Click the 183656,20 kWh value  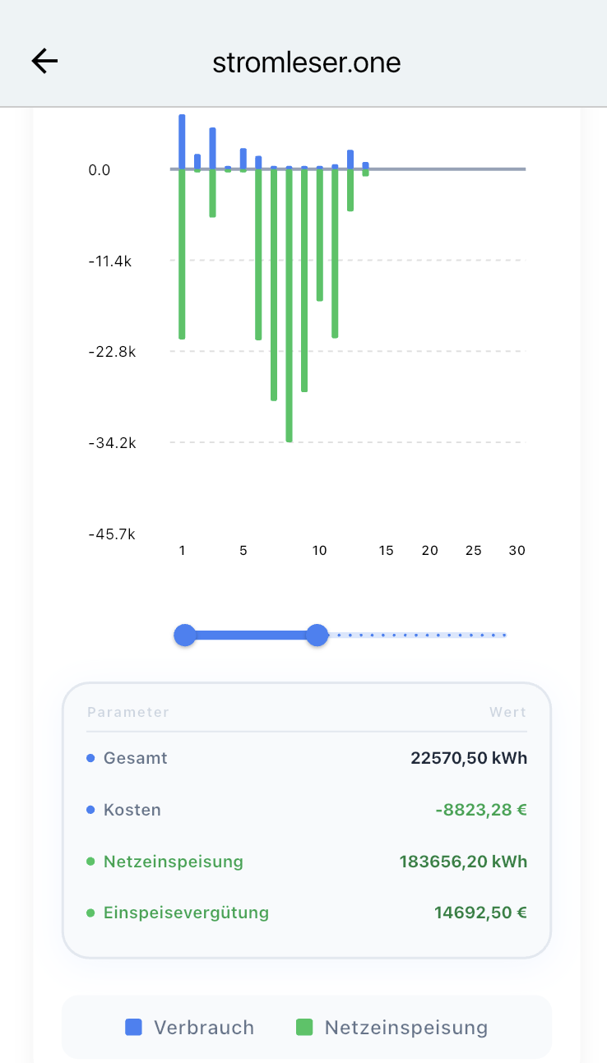coord(463,862)
